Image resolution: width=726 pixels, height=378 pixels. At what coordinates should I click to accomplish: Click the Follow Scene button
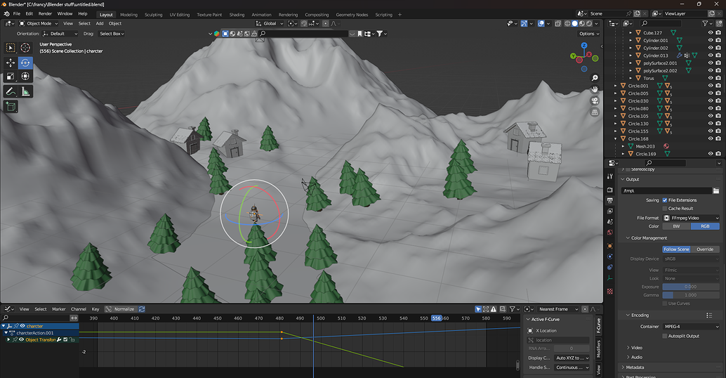pyautogui.click(x=676, y=249)
